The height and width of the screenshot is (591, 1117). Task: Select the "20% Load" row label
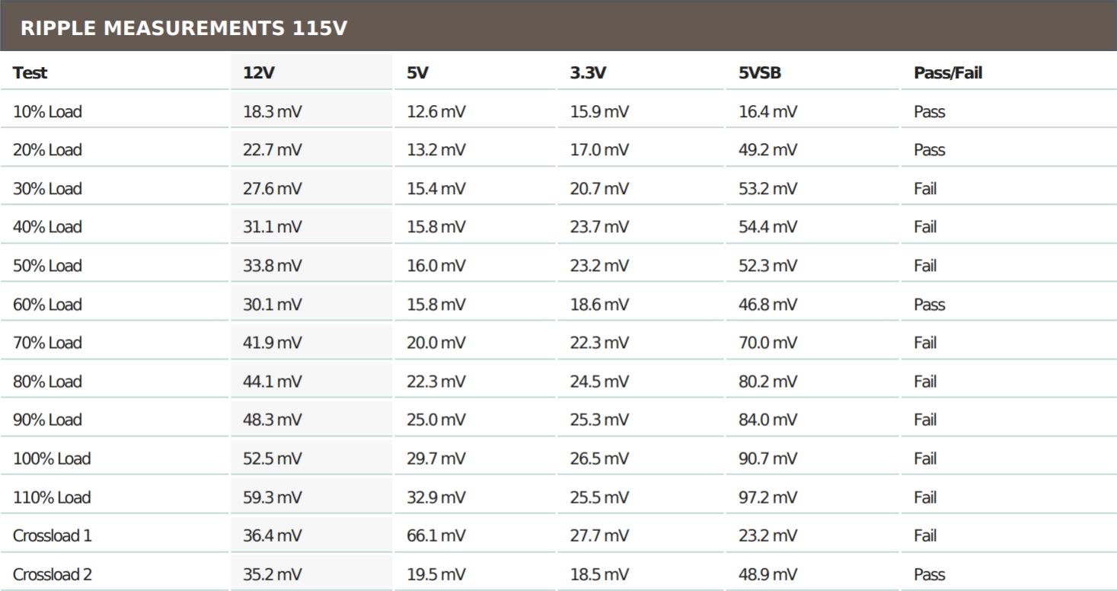(47, 150)
